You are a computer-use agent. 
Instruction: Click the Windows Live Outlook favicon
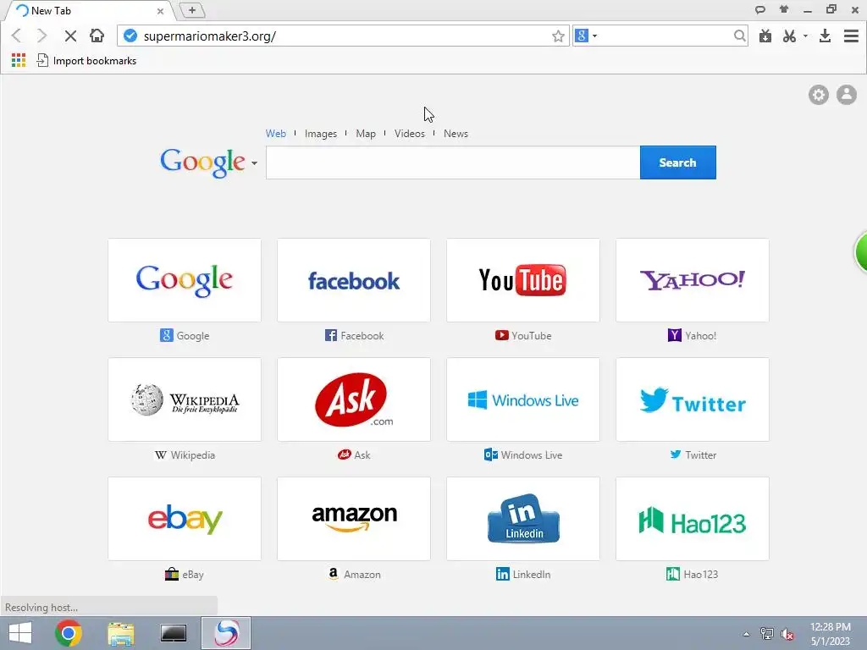click(x=490, y=454)
